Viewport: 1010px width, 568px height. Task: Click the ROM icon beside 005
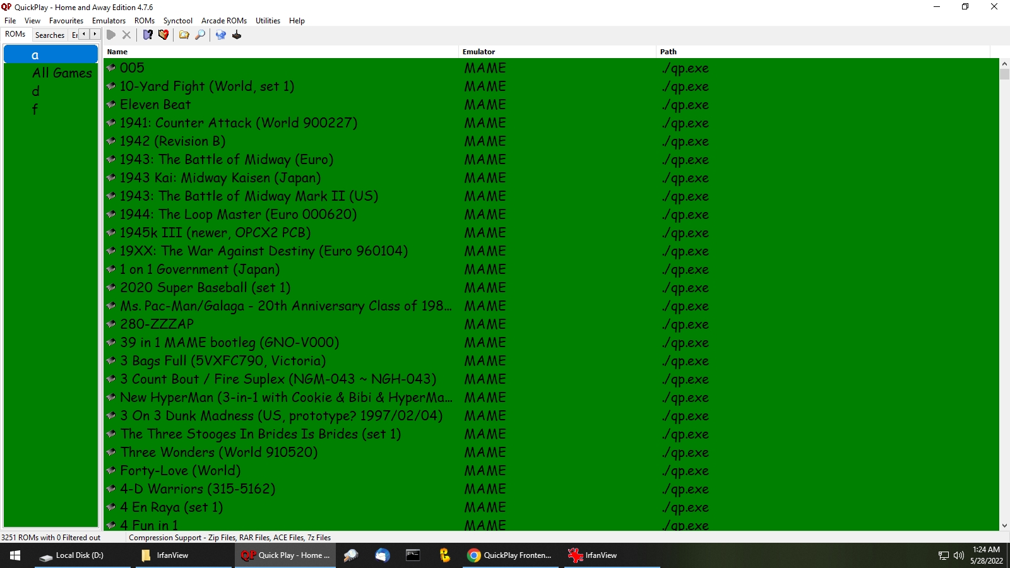111,68
